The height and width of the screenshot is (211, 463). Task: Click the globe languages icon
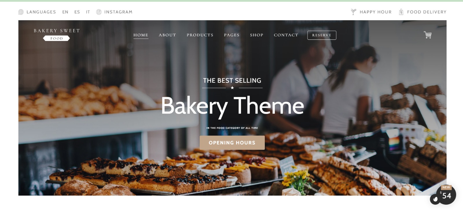21,12
